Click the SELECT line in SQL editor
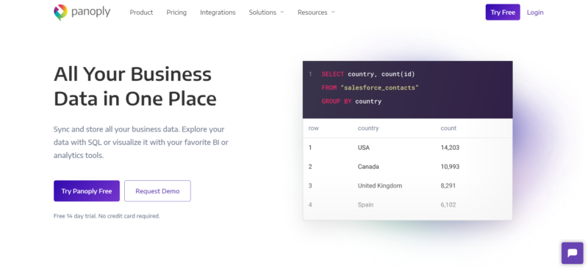588x269 pixels. pos(368,74)
